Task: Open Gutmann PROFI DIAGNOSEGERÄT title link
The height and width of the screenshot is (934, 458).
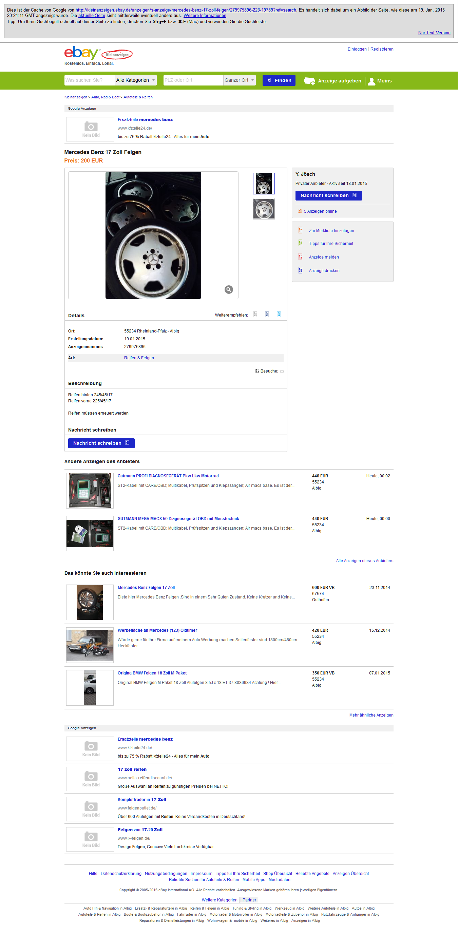Action: tap(168, 476)
